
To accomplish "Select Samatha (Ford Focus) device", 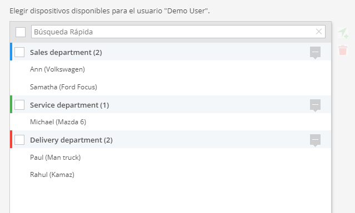I will click(171, 87).
